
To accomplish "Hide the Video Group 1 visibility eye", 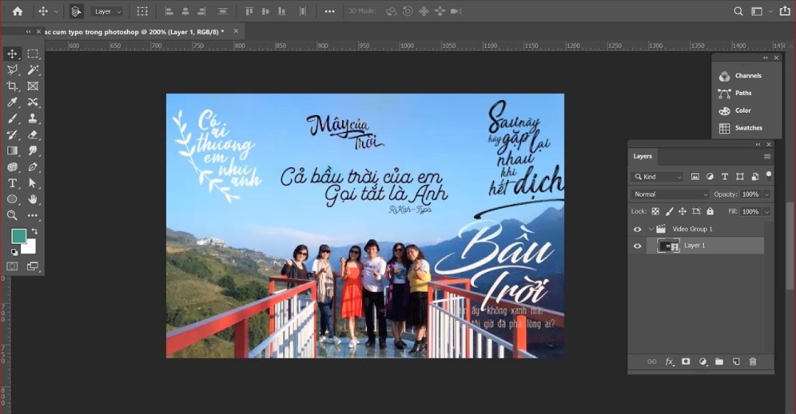I will tap(638, 229).
